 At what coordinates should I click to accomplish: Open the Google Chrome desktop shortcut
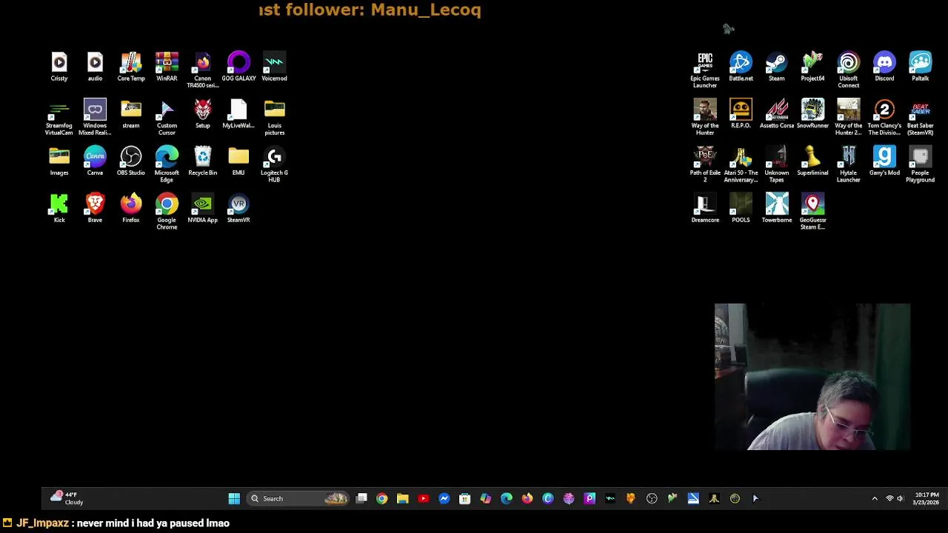[x=167, y=212]
